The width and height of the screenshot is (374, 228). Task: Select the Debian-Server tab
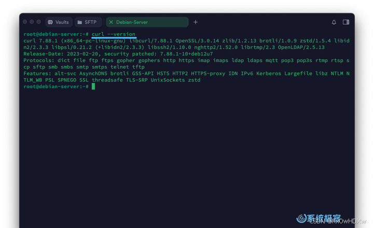tap(147, 22)
